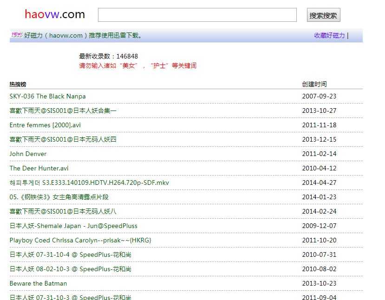Image resolution: width=385 pixels, height=300 pixels.
Task: Click the date 2013-10-23
Action: pyautogui.click(x=319, y=284)
